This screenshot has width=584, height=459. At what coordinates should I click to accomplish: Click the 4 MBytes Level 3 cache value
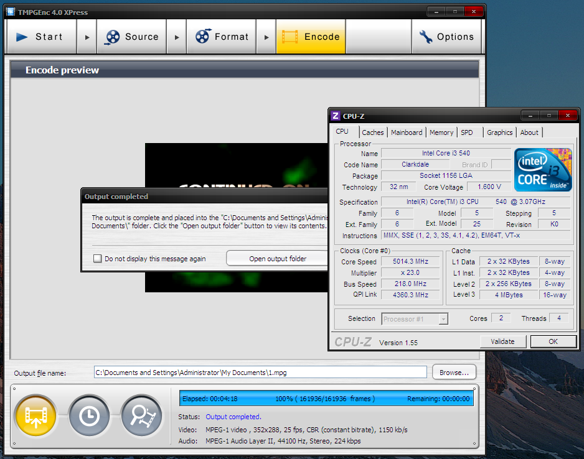509,295
